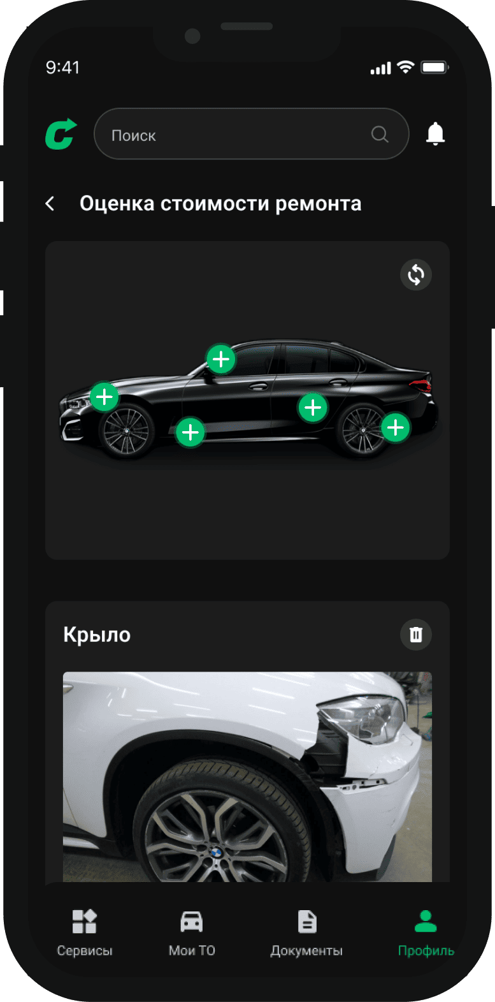
Task: Open the damaged white fender photo
Action: 247,777
